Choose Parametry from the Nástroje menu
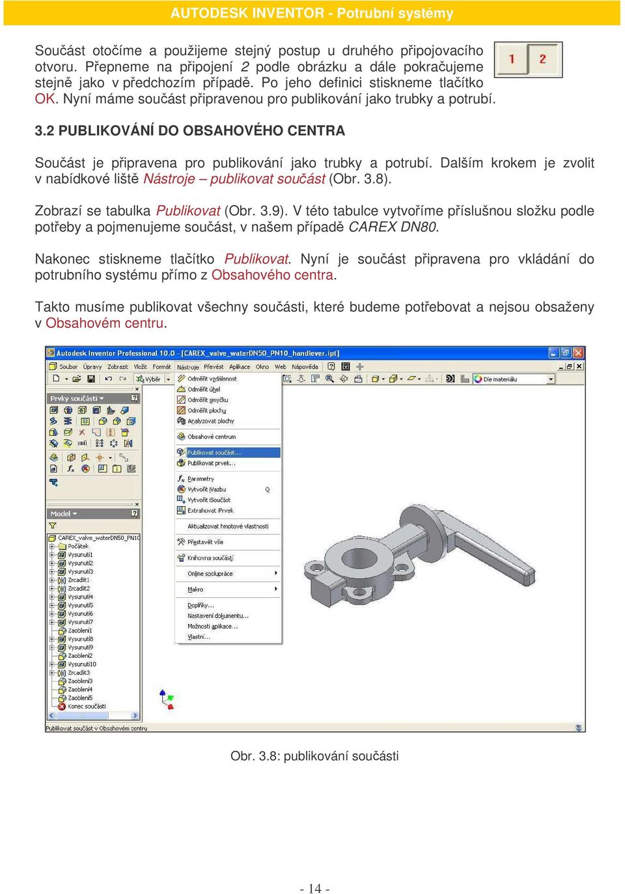Viewport: 625px width, 894px height. pyautogui.click(x=229, y=479)
